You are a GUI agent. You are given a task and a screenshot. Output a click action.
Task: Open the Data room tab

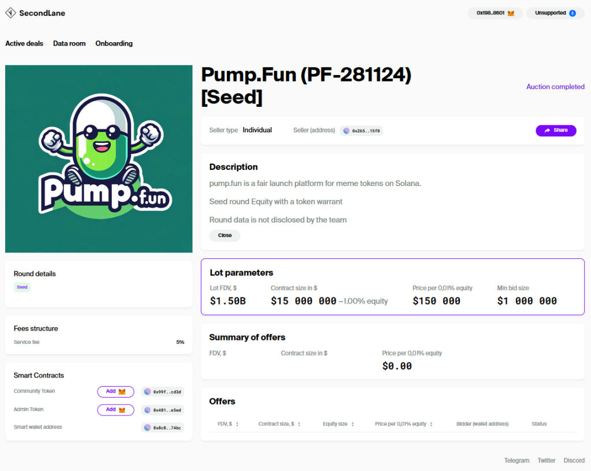69,43
